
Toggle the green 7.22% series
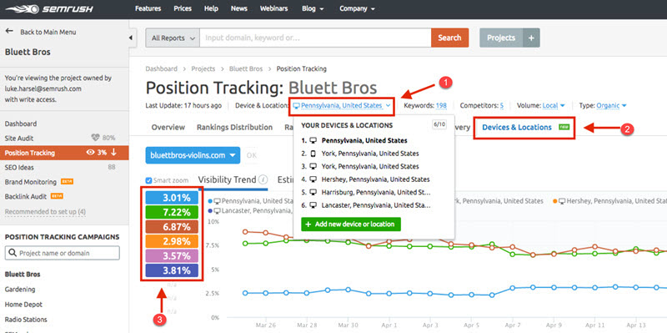click(x=172, y=212)
